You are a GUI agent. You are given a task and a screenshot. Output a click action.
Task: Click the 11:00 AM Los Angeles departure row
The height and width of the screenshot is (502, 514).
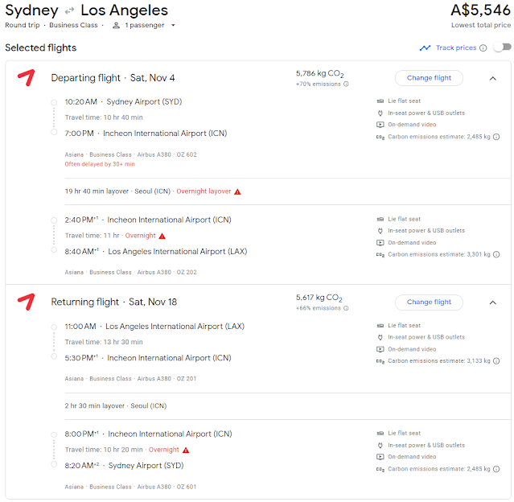click(x=154, y=327)
